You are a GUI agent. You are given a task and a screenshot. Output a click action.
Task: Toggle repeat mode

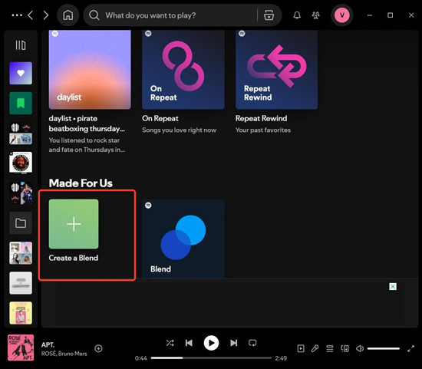(x=252, y=343)
